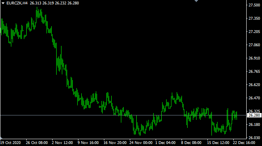
Task: Click the 26.765 price axis value
Action: point(254,72)
